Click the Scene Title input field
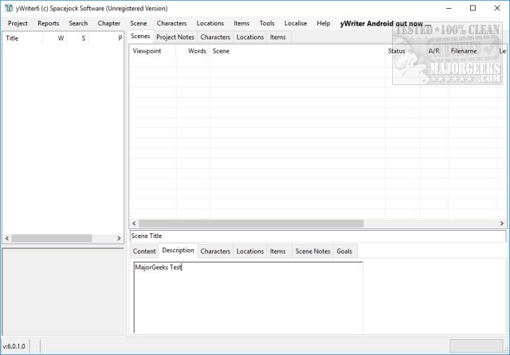This screenshot has width=510, height=355. click(318, 236)
